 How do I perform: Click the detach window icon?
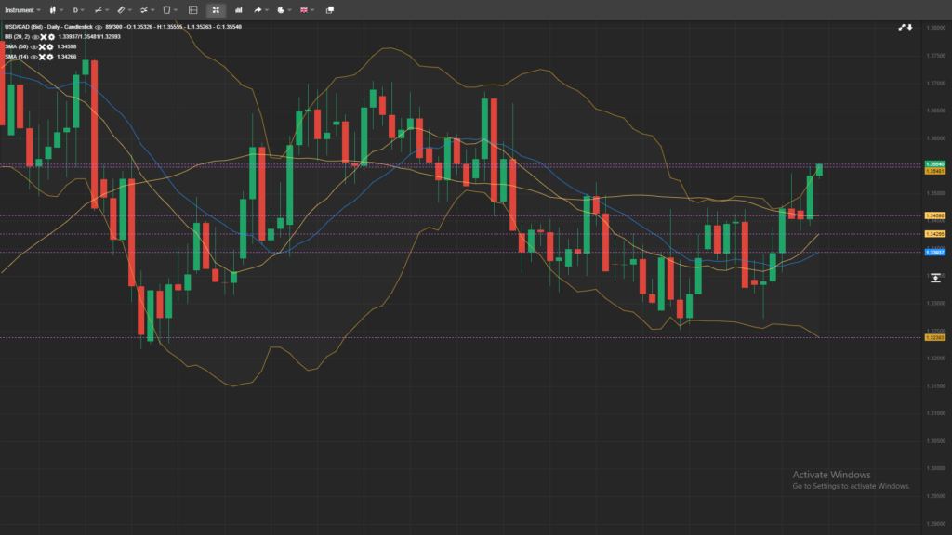[x=329, y=9]
